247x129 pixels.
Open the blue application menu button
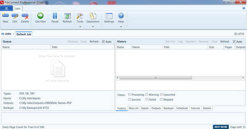[6, 8]
